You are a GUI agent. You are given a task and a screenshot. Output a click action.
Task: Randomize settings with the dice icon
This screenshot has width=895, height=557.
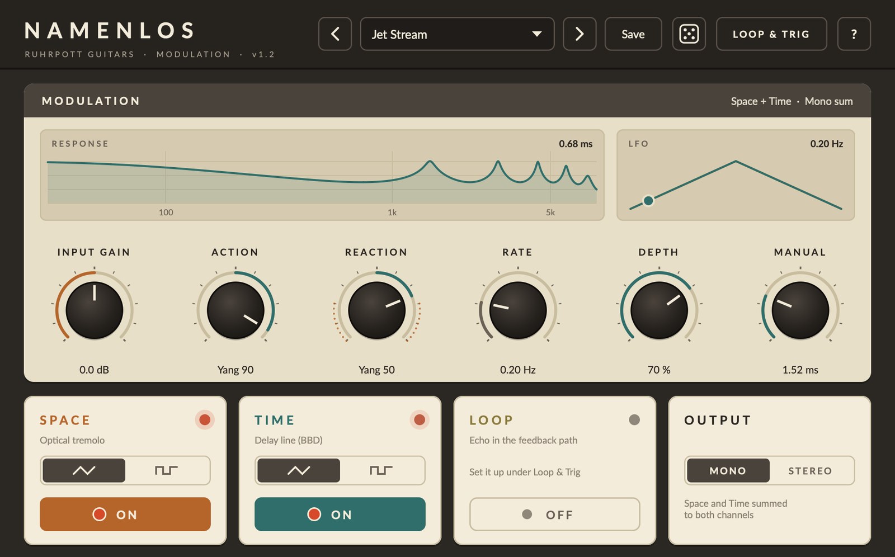click(x=689, y=34)
